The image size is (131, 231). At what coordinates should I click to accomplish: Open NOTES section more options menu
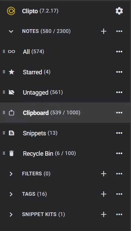point(119,31)
